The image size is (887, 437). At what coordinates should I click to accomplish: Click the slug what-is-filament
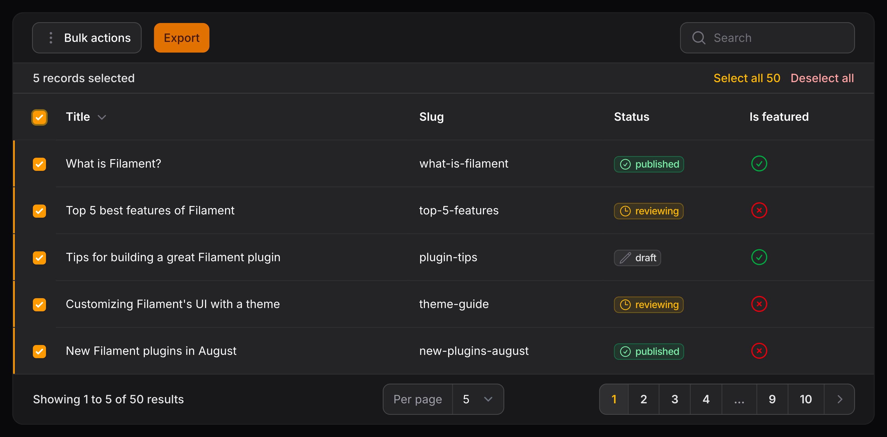(463, 163)
